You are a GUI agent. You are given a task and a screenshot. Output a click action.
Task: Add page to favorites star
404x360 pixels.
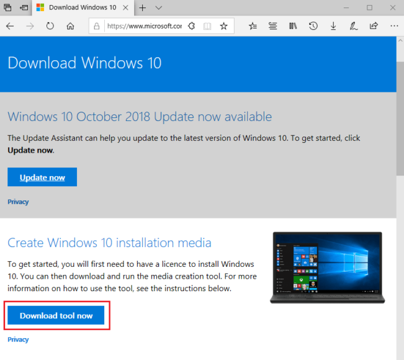(223, 26)
